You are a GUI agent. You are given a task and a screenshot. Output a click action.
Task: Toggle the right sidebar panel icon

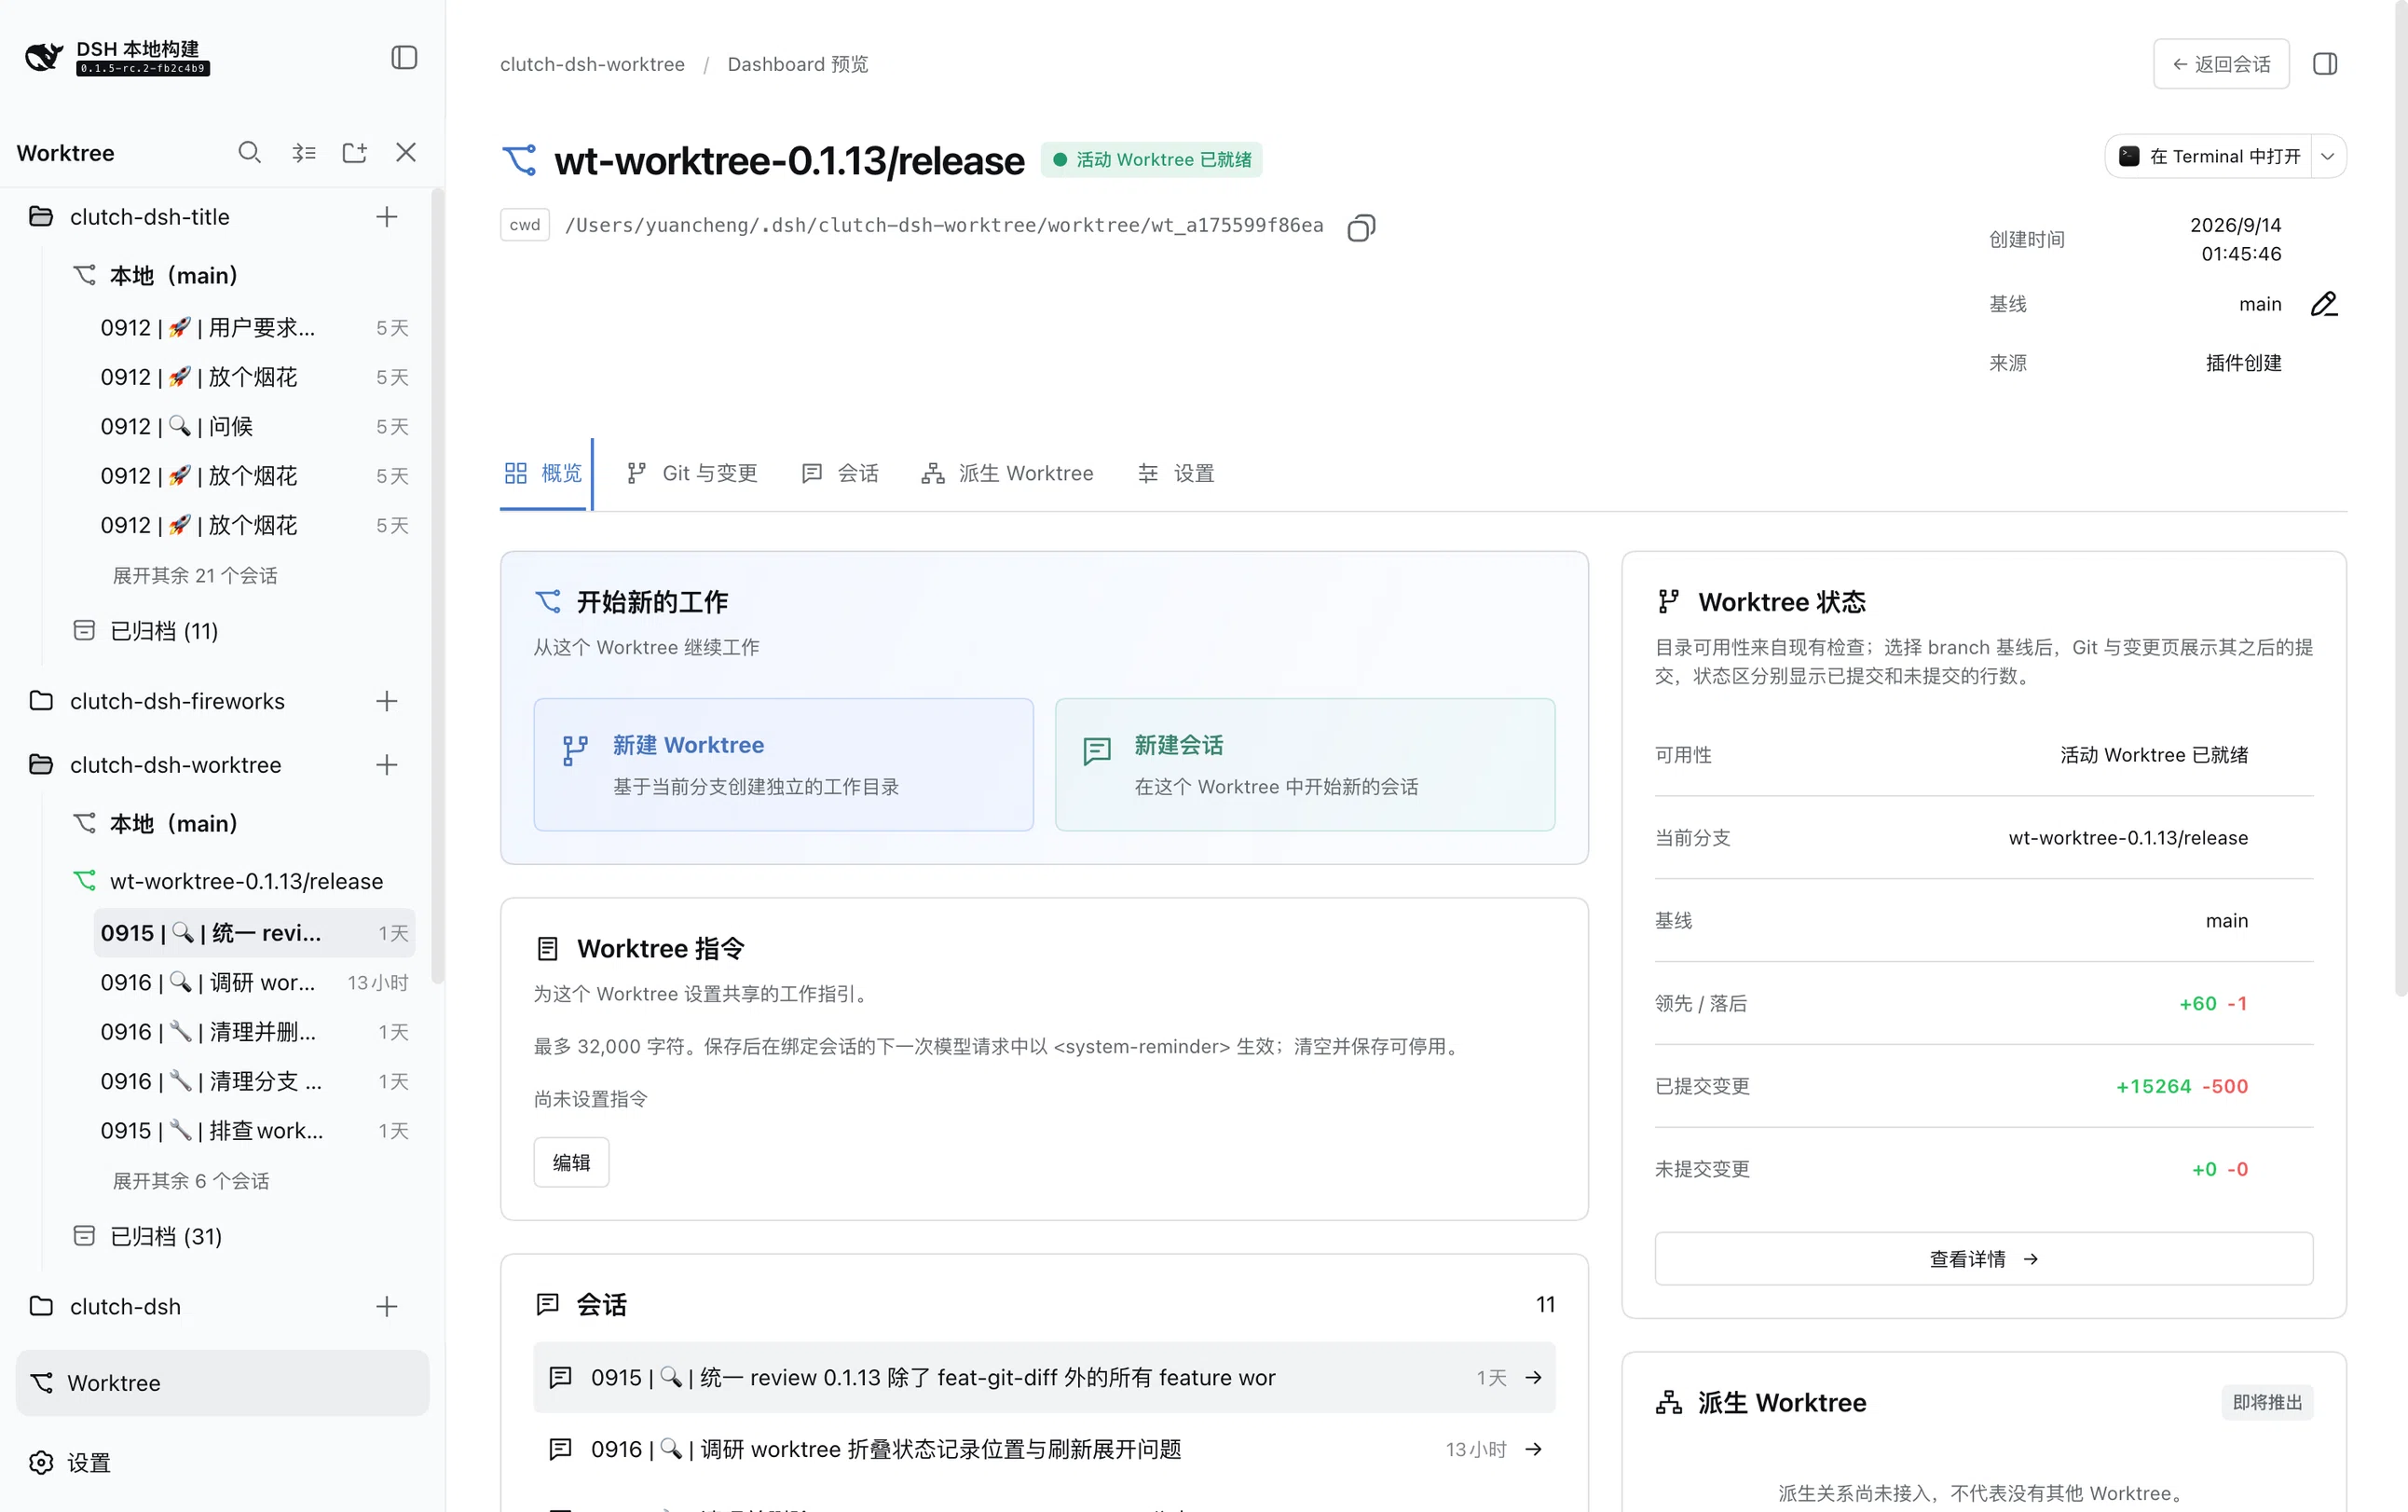[2325, 64]
